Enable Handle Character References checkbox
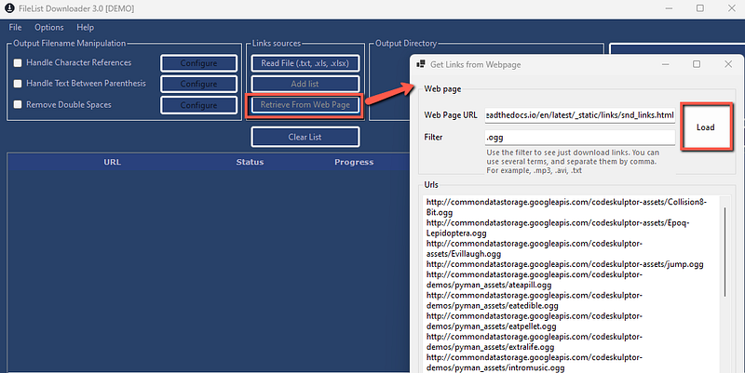This screenshot has height=373, width=745. [18, 62]
